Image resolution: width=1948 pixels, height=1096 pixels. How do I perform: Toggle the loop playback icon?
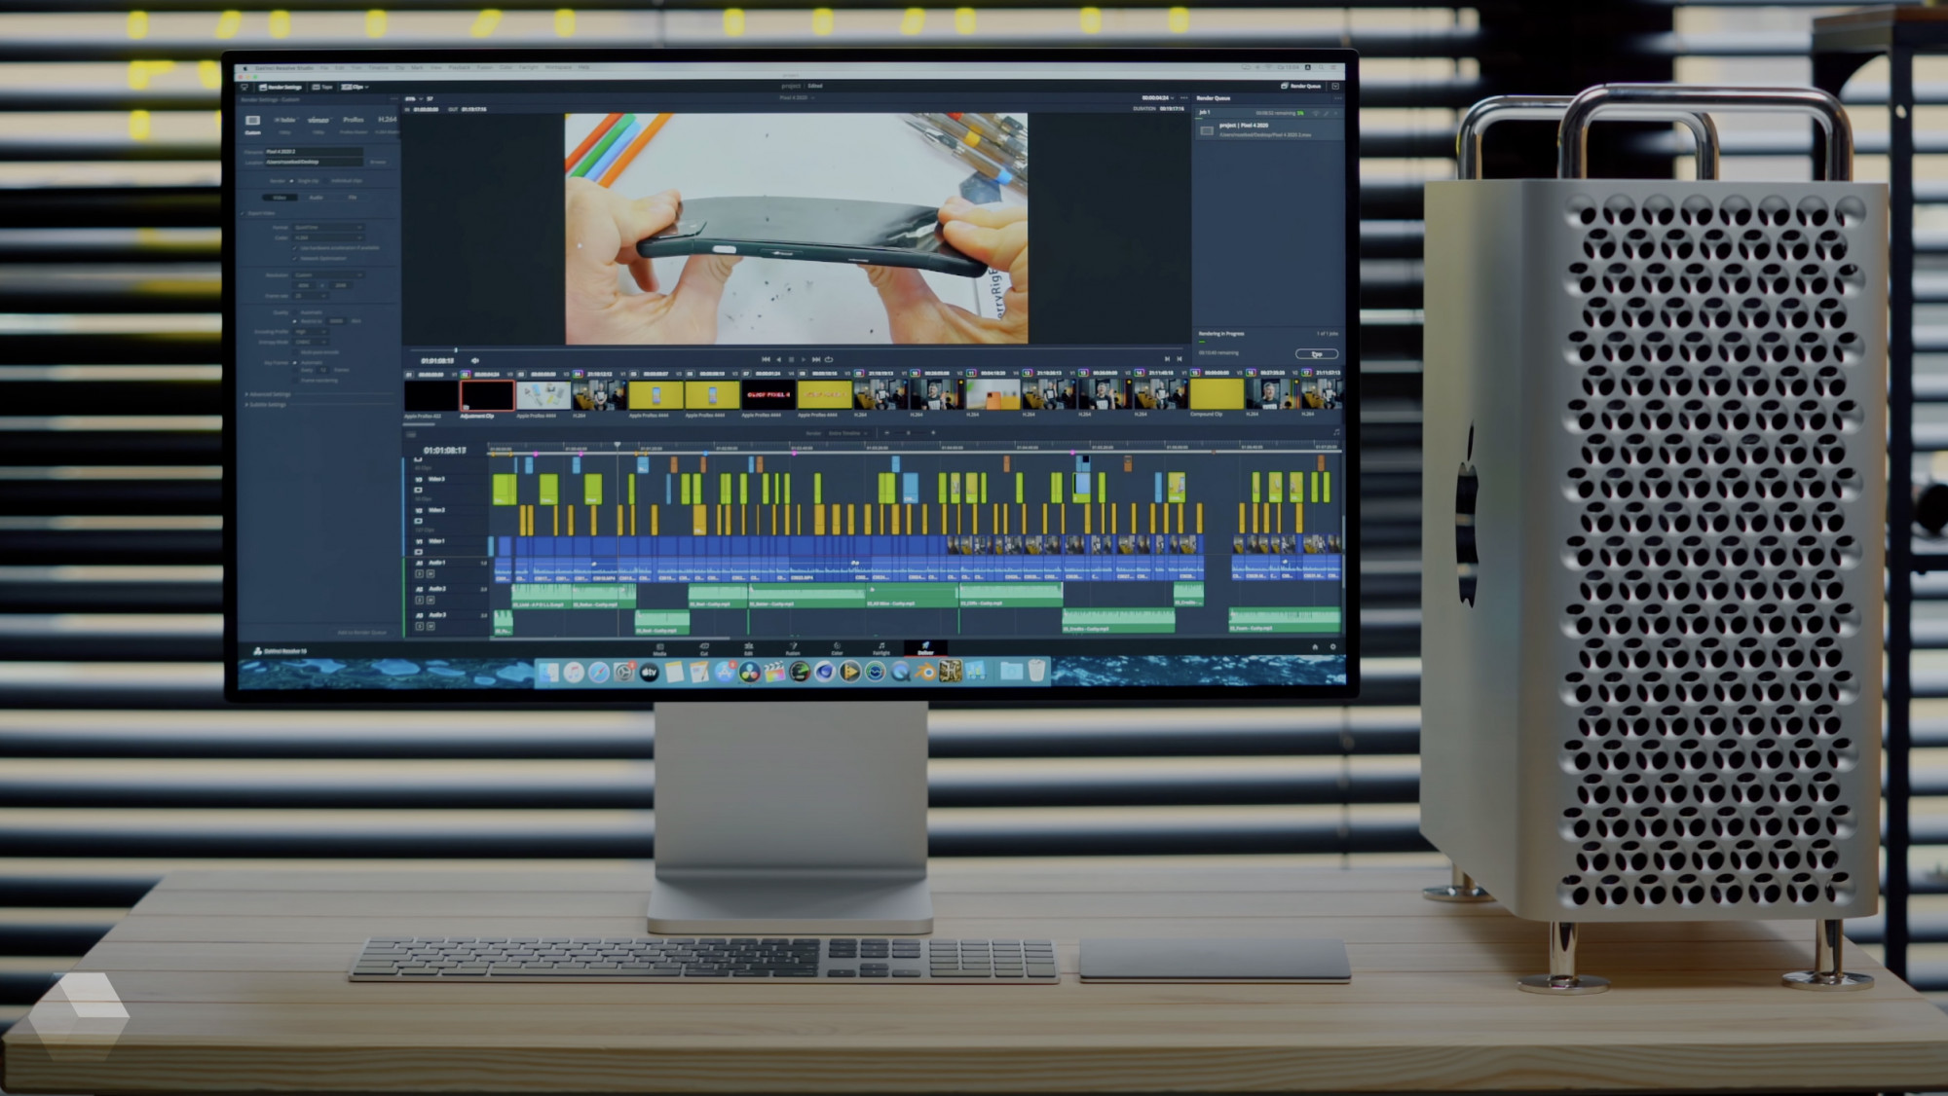(829, 359)
